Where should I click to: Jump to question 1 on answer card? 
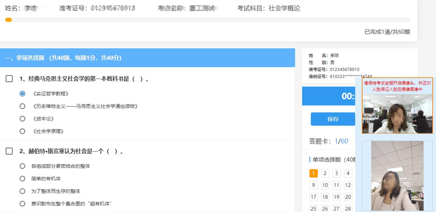[313, 173]
